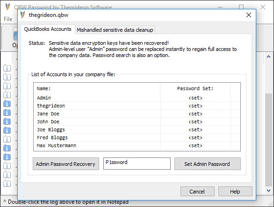Click the Name: column header
The image size is (274, 207).
[97, 89]
